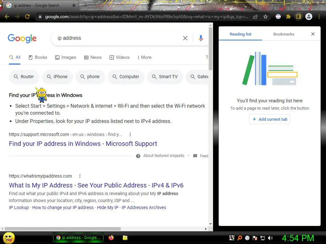Open How to change your IP address
Viewport: 326px width, 244px height.
(x=63, y=207)
